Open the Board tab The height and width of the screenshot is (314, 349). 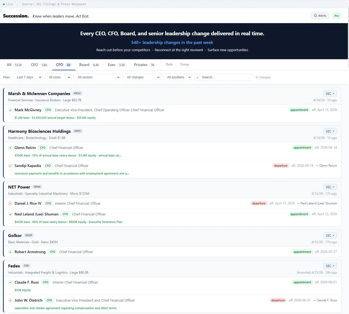click(x=89, y=65)
